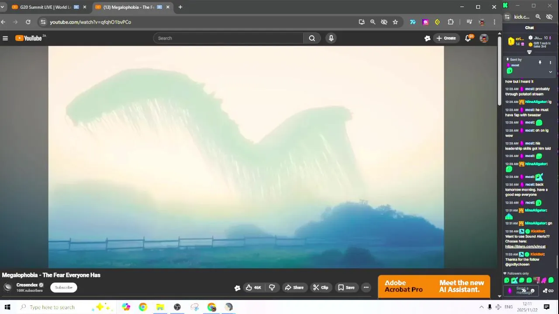
Task: Close the G20 Summit LIVE tab
Action: point(85,7)
